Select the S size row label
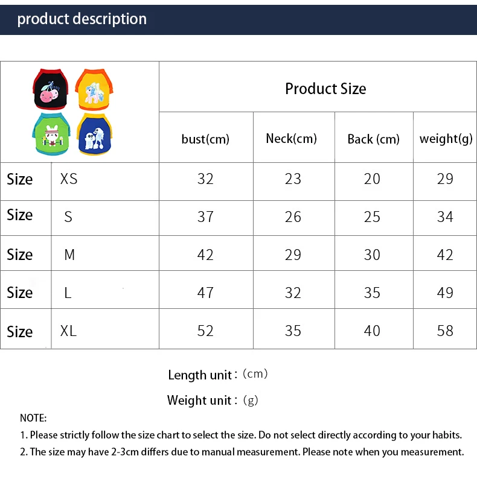Screen dimensions: 477x485 pos(68,217)
